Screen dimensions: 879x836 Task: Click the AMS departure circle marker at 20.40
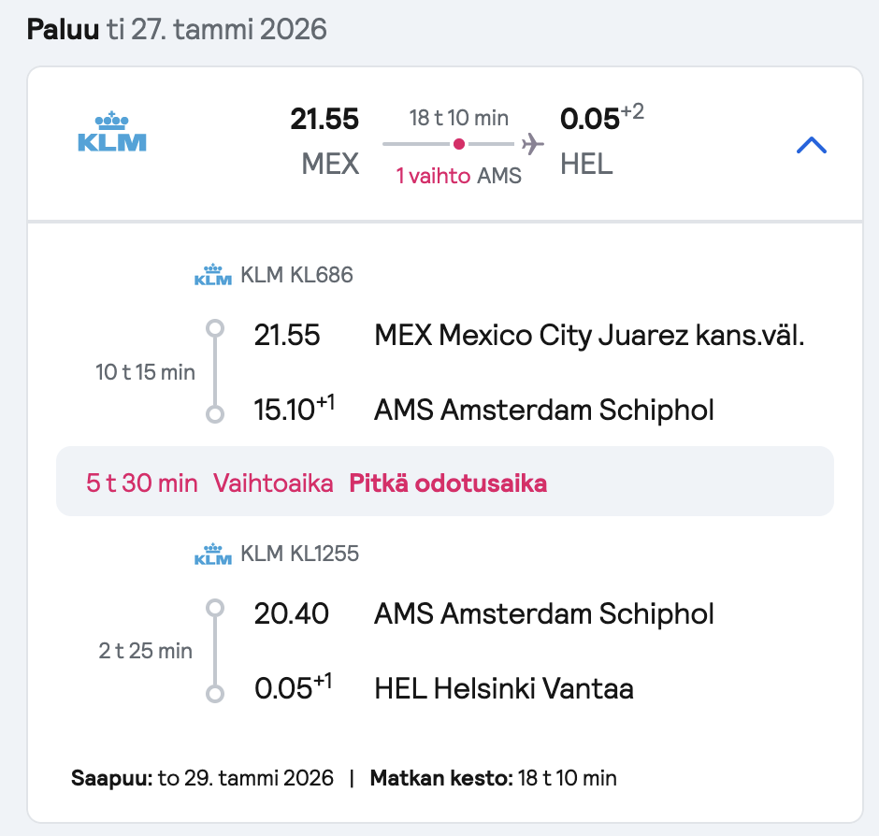(215, 608)
